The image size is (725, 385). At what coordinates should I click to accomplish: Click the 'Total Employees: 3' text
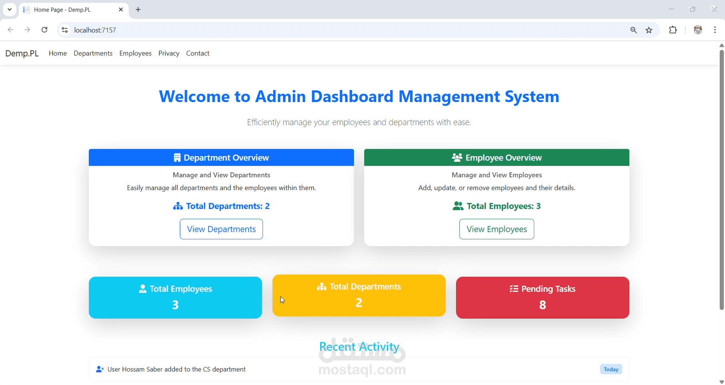pyautogui.click(x=504, y=206)
